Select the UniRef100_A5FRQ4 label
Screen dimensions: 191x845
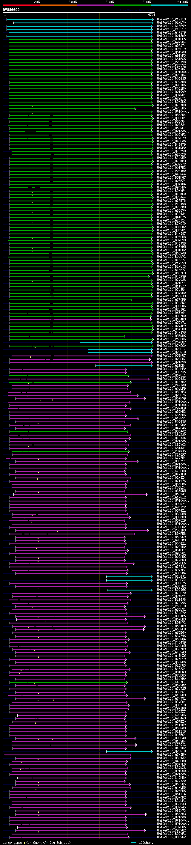pyautogui.click(x=171, y=639)
